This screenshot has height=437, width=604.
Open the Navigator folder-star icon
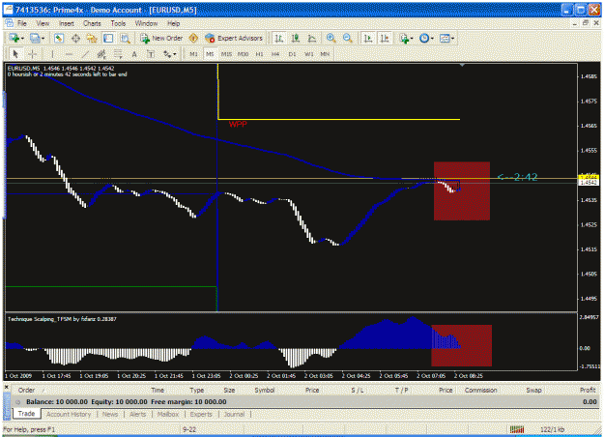[92, 38]
